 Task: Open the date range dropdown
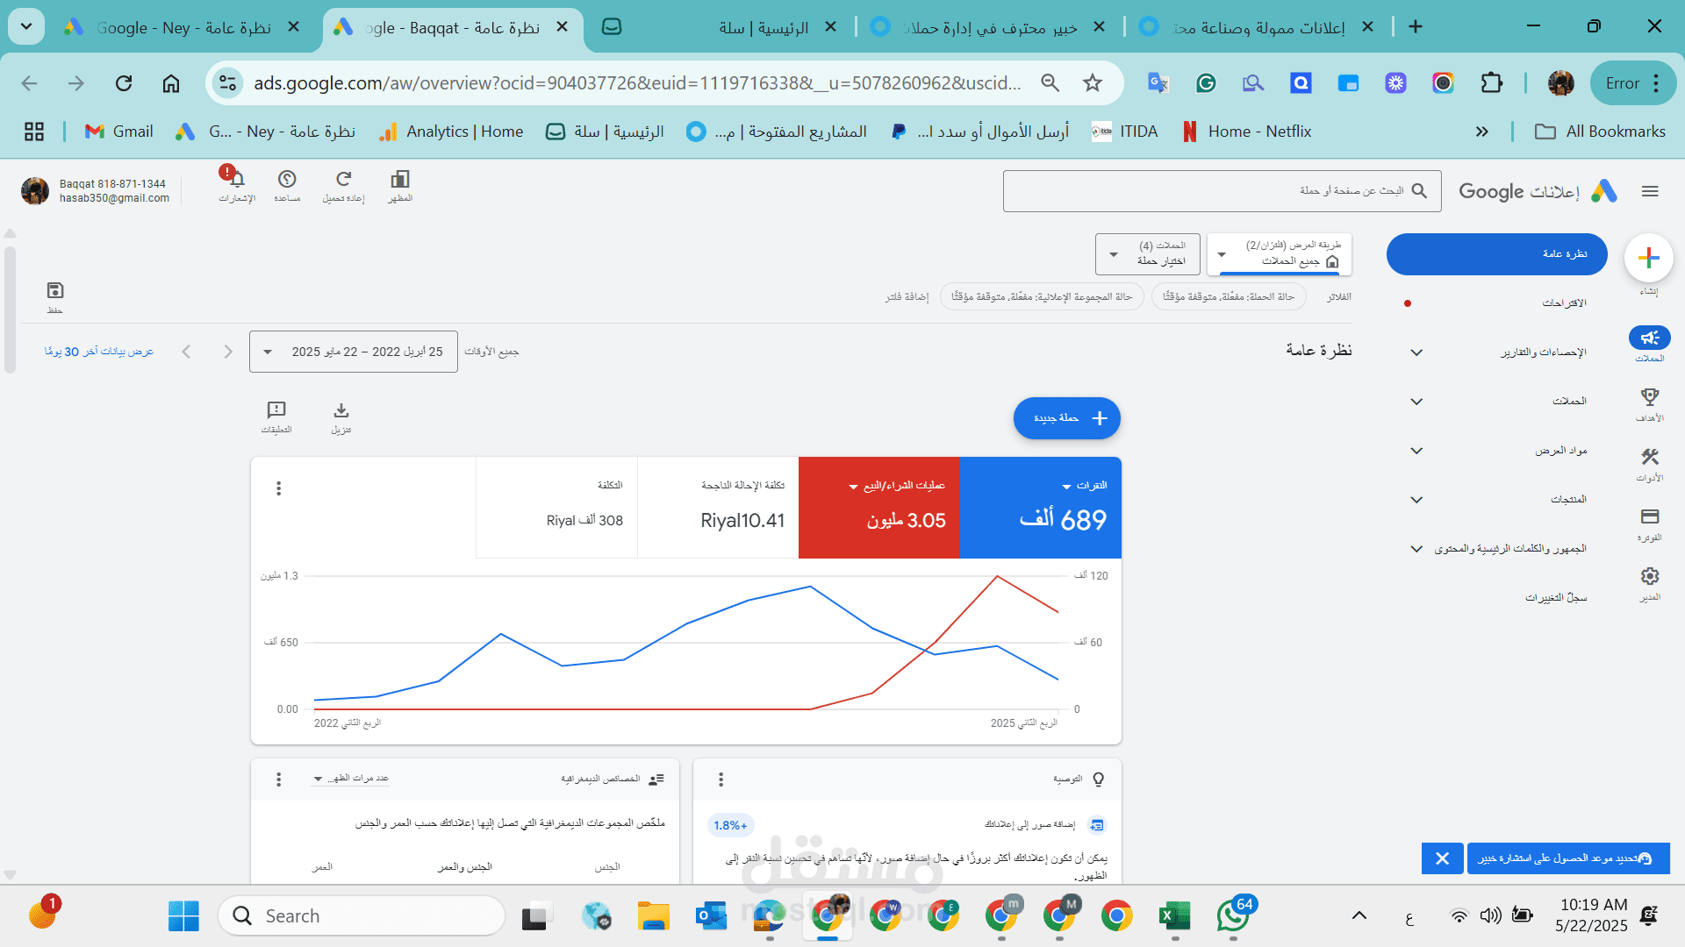(353, 351)
